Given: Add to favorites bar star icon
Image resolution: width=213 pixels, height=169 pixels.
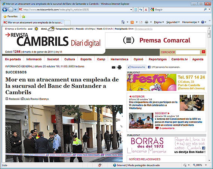Looking at the screenshot, I should (24, 16).
